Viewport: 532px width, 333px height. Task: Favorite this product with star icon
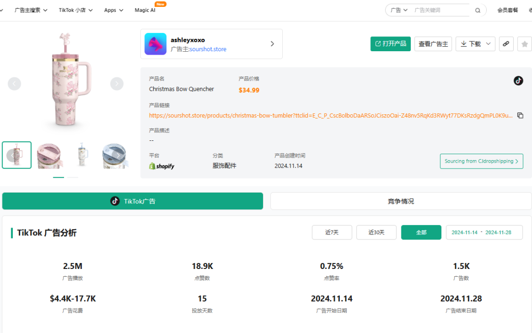(x=525, y=44)
